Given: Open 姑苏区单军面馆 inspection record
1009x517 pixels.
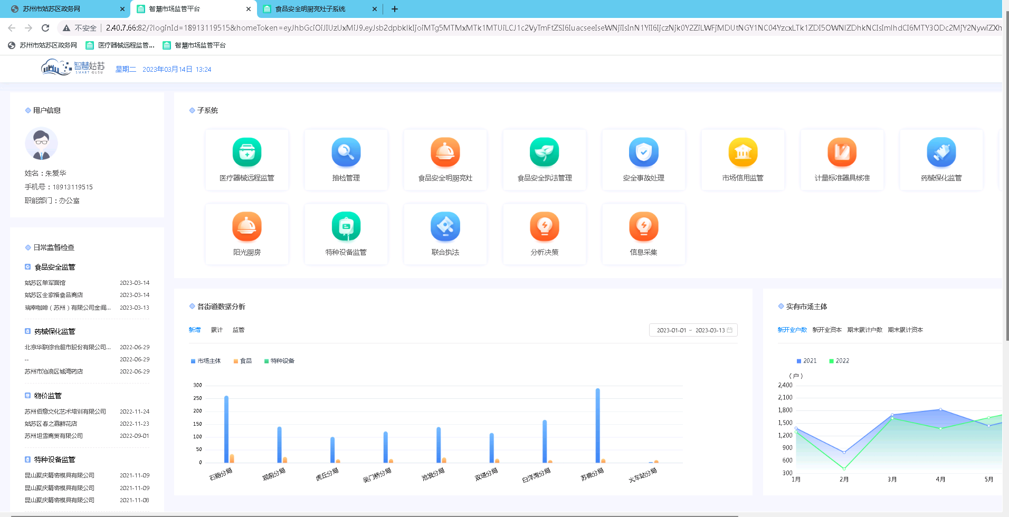Looking at the screenshot, I should point(45,283).
